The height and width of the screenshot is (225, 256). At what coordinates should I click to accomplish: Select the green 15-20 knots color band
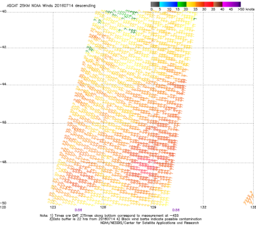[x=182, y=4]
